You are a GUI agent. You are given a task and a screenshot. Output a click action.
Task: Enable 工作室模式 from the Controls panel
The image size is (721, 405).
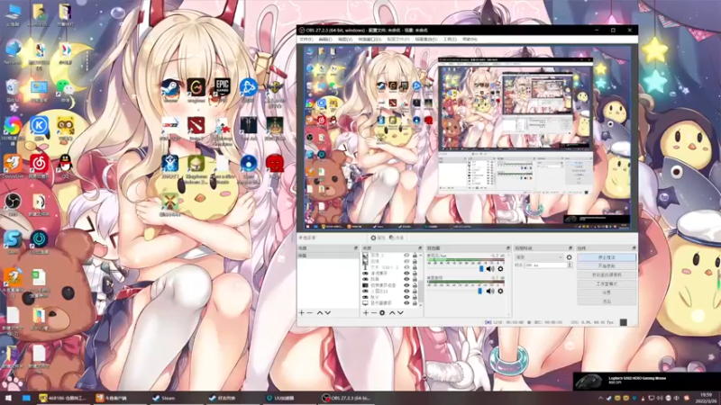[x=607, y=283]
